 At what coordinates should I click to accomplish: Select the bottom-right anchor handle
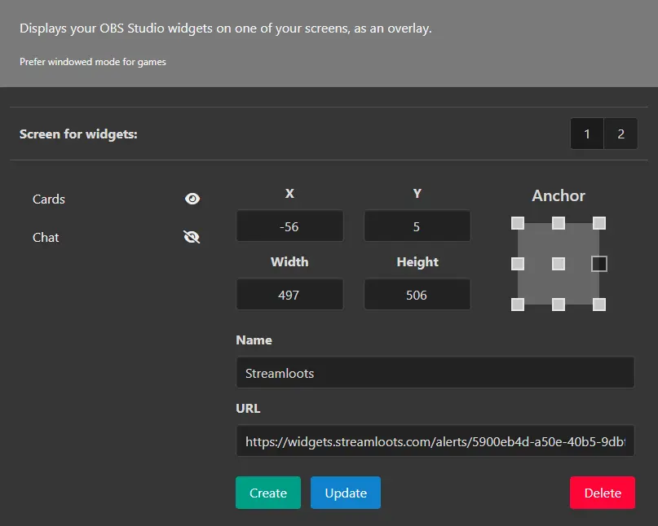tap(600, 304)
